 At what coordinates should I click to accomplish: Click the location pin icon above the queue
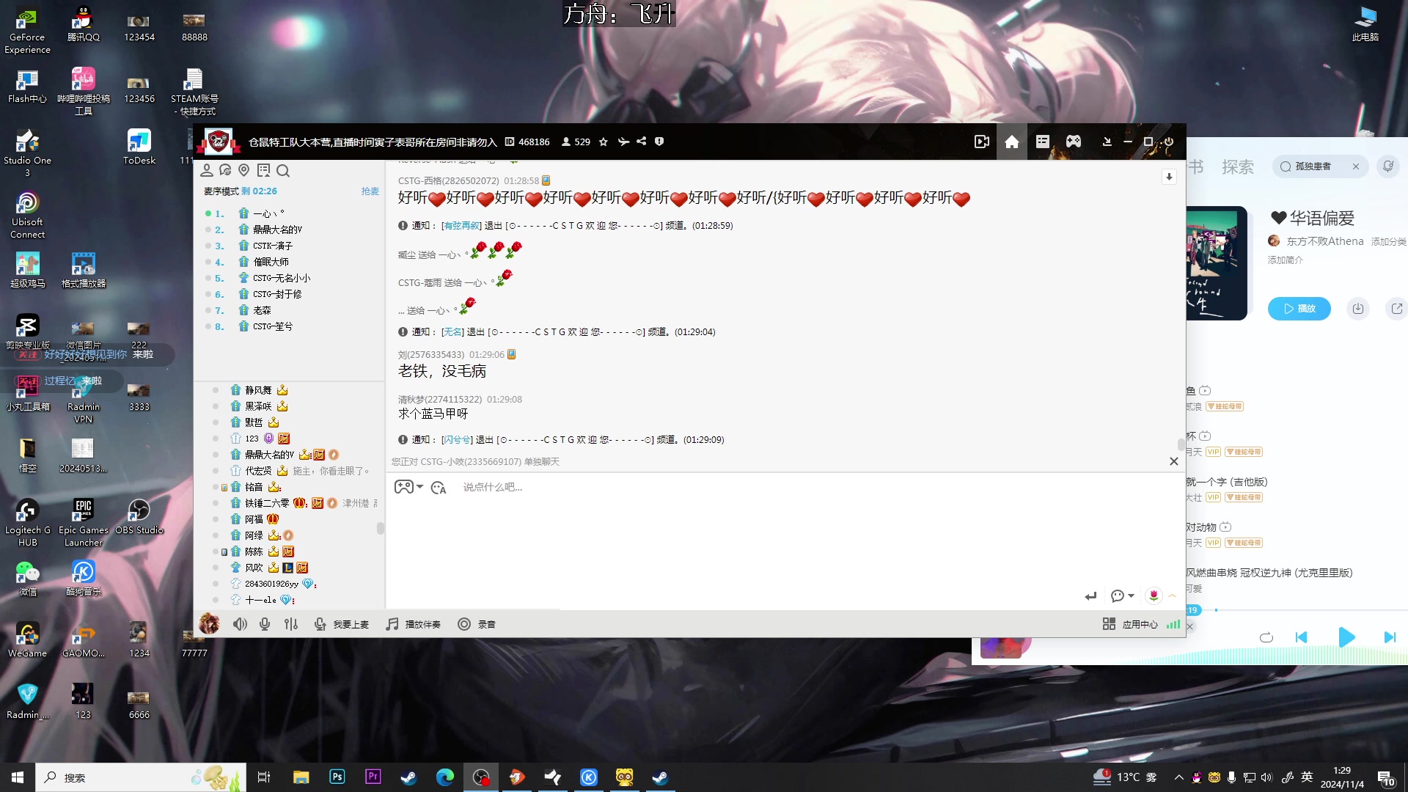tap(244, 170)
